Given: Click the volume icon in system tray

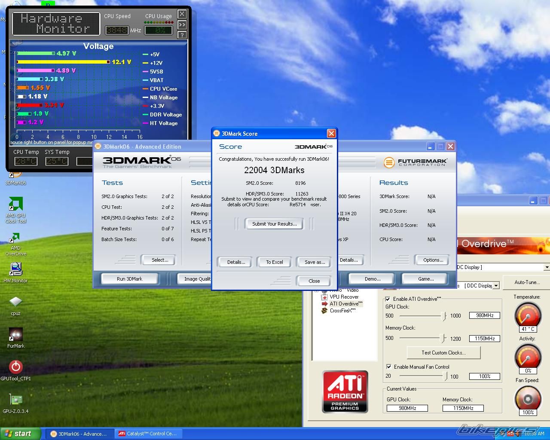Looking at the screenshot, I should [x=518, y=434].
